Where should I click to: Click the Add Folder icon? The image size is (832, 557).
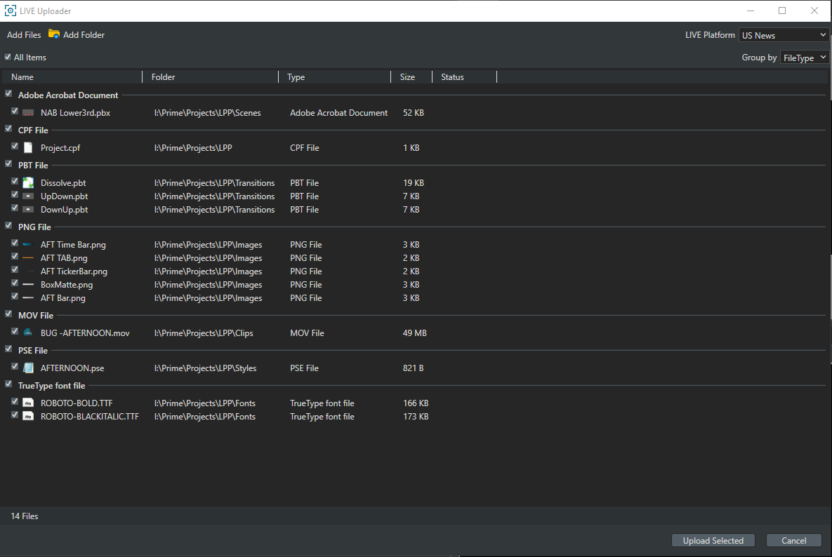coord(54,34)
